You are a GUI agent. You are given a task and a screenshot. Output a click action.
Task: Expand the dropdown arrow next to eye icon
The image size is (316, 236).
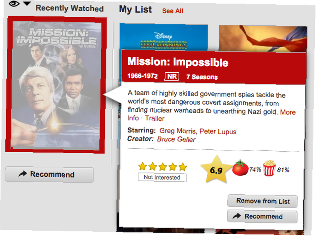tap(27, 3)
